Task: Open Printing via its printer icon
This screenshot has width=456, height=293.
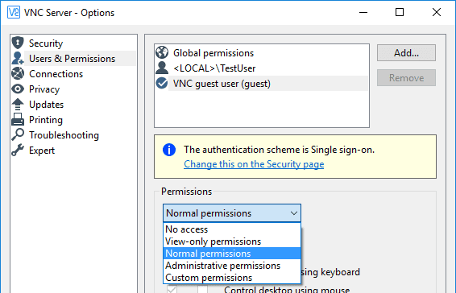Action: click(18, 119)
